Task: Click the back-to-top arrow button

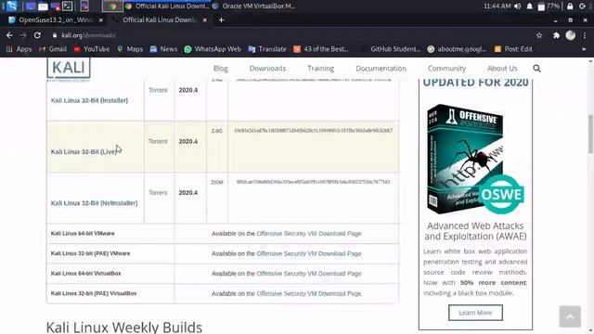Action: (x=570, y=316)
